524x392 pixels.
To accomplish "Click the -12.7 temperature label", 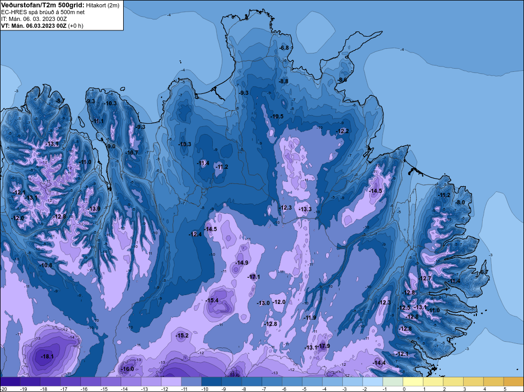I will tap(425, 278).
